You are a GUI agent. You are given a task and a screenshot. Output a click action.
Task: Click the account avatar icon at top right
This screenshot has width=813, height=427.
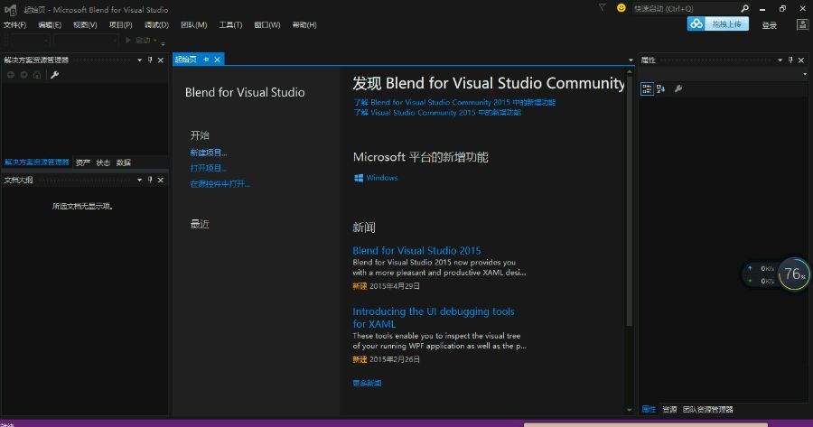point(802,24)
